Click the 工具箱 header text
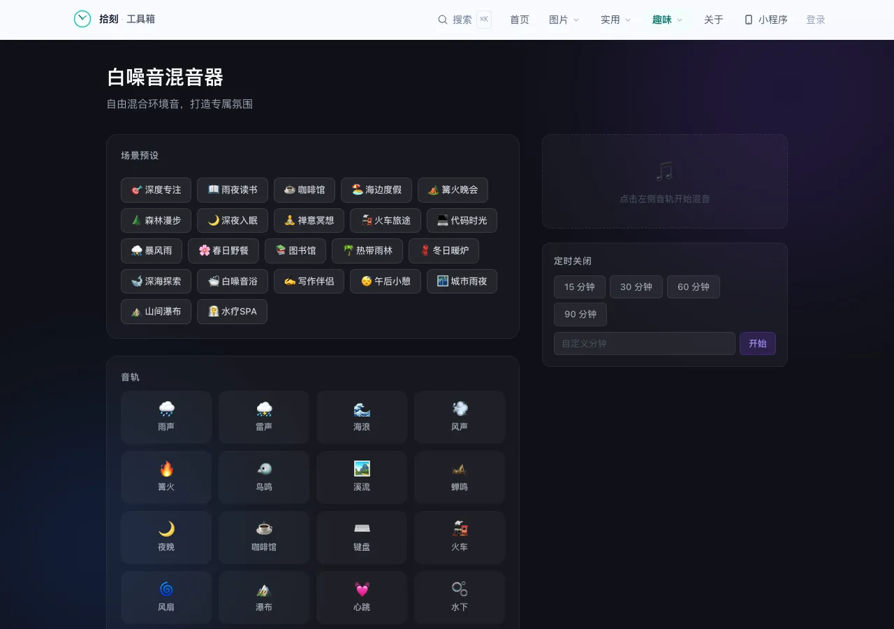894x629 pixels. (140, 19)
